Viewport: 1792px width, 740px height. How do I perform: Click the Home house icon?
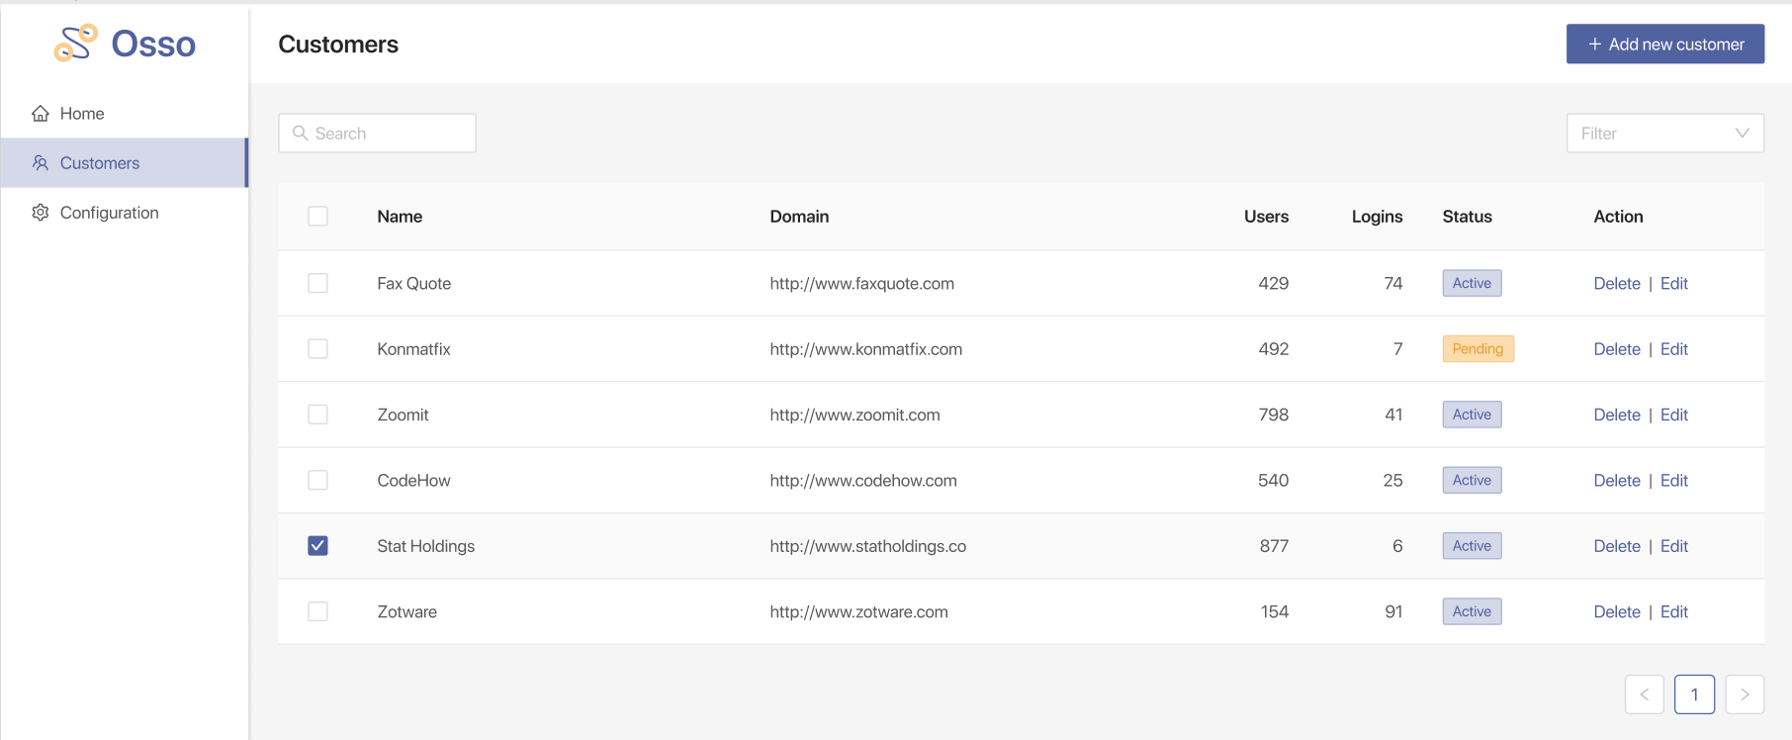pos(41,114)
